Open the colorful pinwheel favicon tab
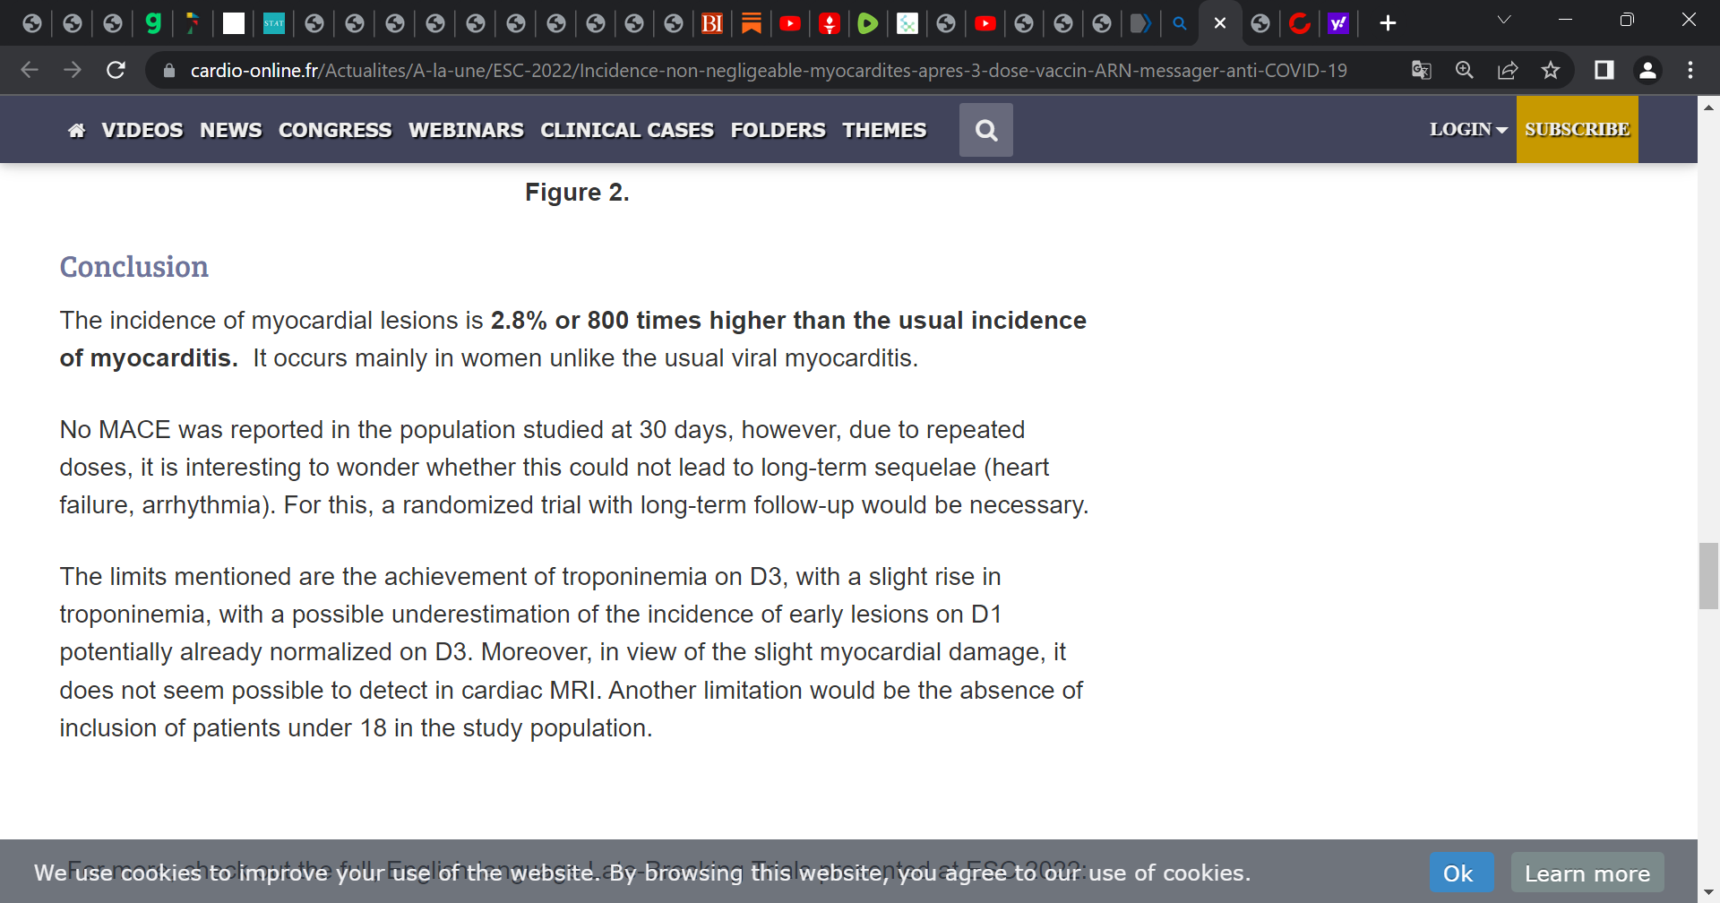The height and width of the screenshot is (903, 1720). click(x=193, y=23)
